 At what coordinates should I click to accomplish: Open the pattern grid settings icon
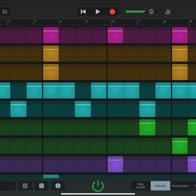point(25,186)
